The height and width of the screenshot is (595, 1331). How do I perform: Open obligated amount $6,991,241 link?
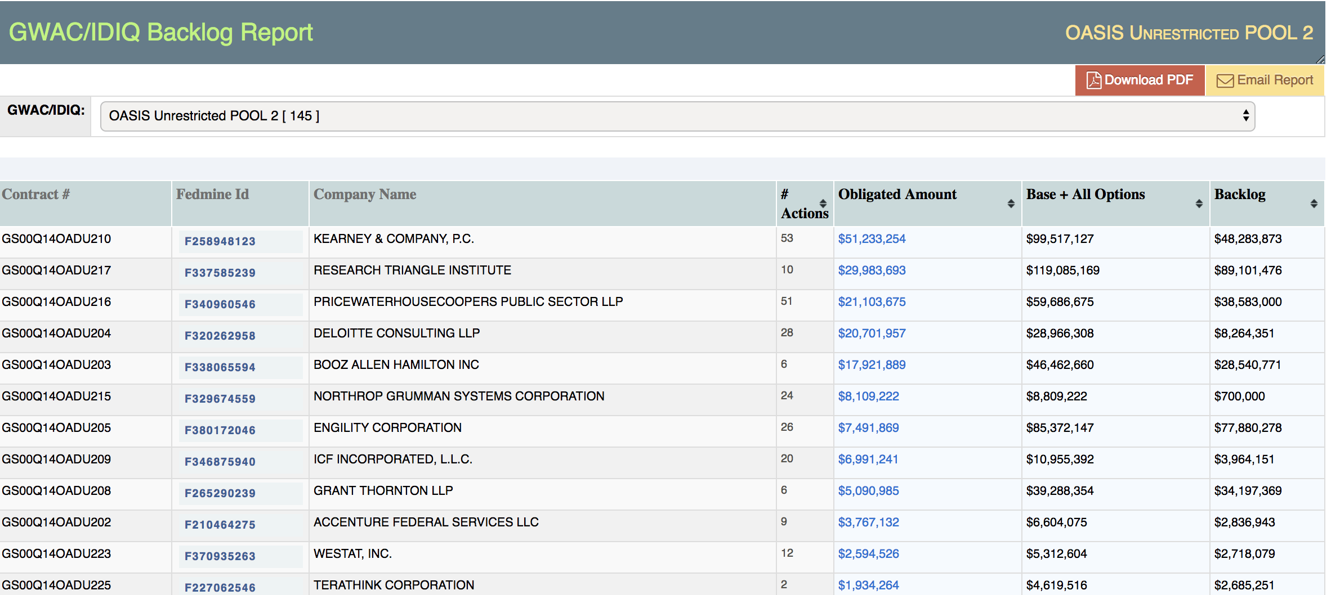click(x=868, y=459)
